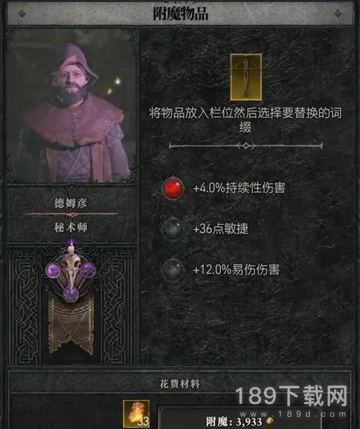The image size is (360, 429).
Task: Click the diamond ornament at header left
Action: pos(22,14)
